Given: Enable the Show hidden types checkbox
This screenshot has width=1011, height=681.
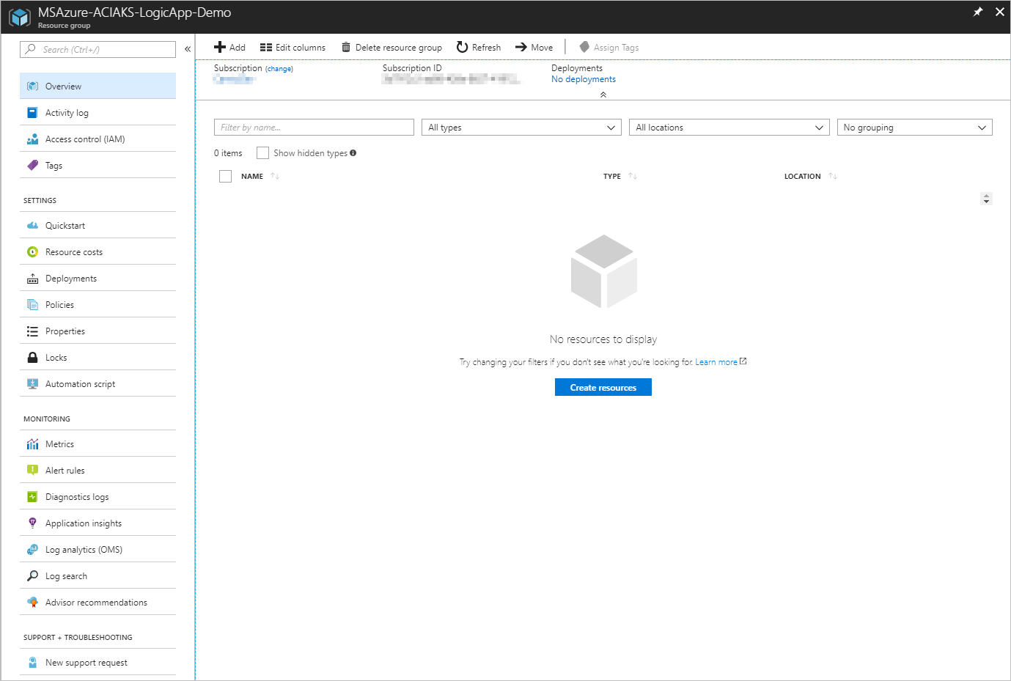Looking at the screenshot, I should [x=262, y=153].
